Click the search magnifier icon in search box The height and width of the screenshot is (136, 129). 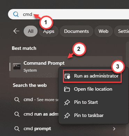click(16, 14)
